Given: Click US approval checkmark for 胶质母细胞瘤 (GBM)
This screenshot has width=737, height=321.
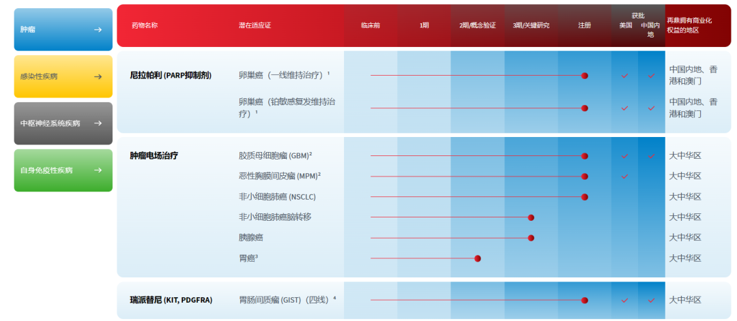Looking at the screenshot, I should click(x=624, y=156).
